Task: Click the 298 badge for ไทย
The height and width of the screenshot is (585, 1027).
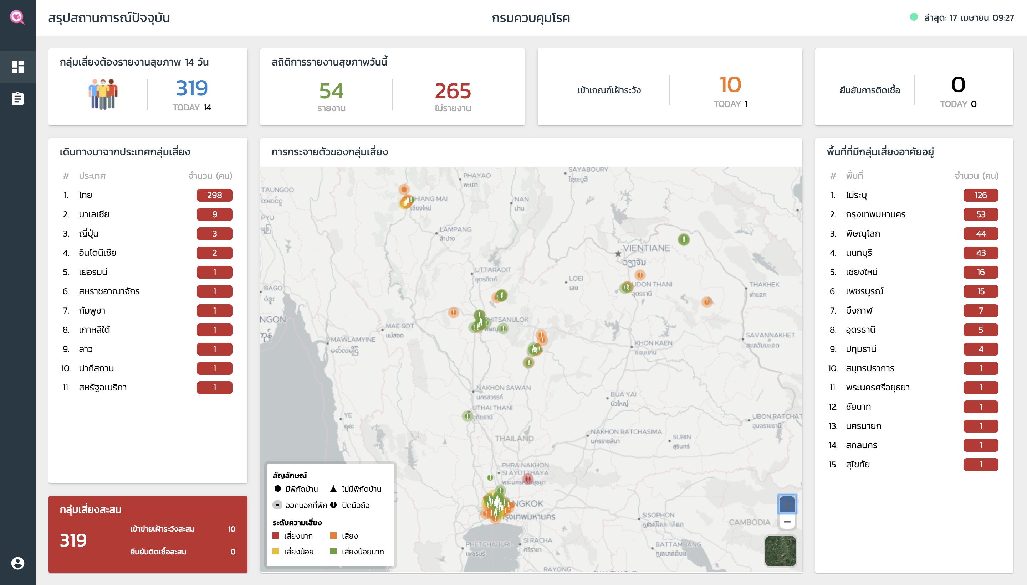Action: pyautogui.click(x=214, y=195)
